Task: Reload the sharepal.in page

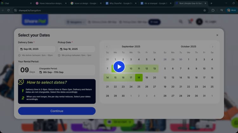Action: (8, 10)
